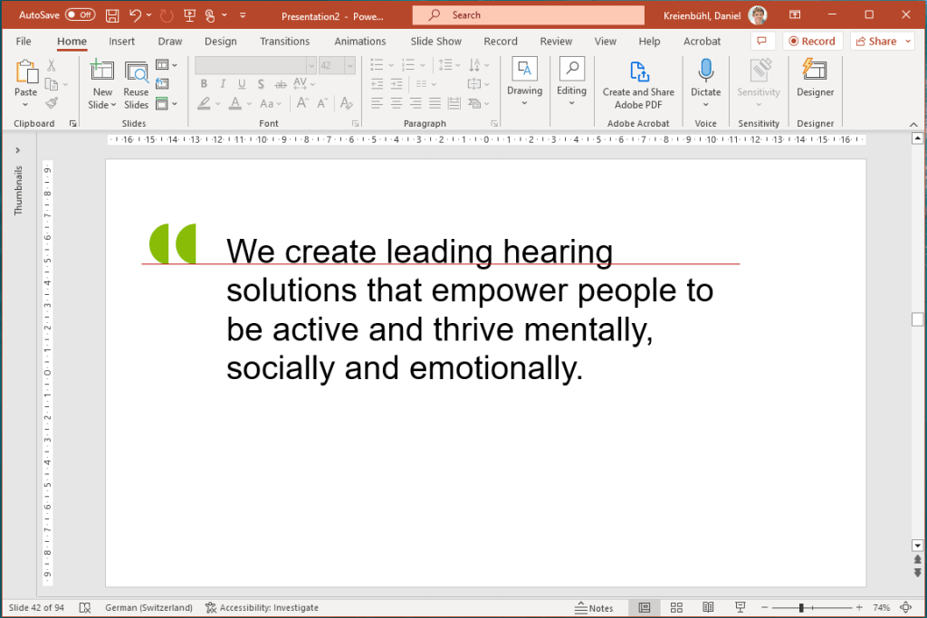Expand the Thumbnails pane

pos(18,151)
